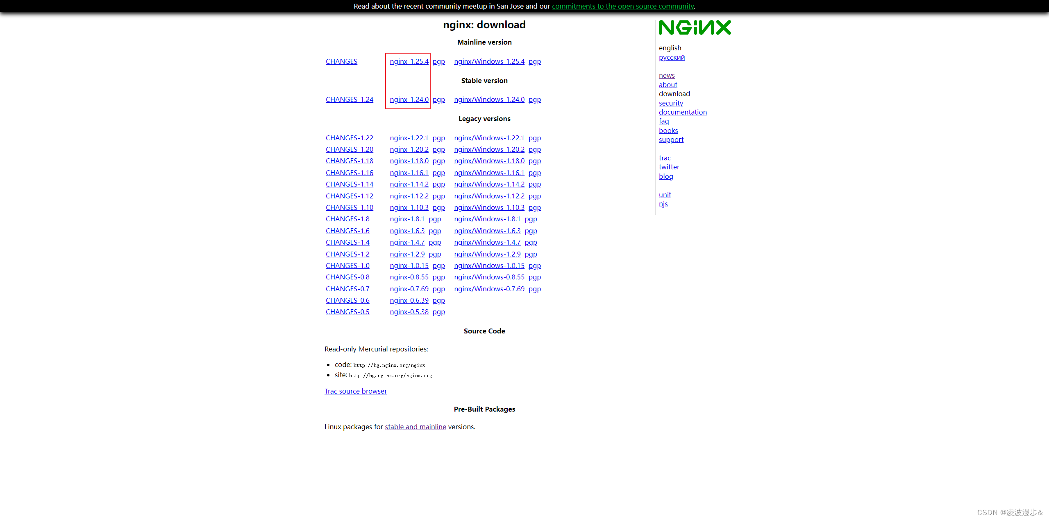Open the 'security' page

[x=670, y=102]
